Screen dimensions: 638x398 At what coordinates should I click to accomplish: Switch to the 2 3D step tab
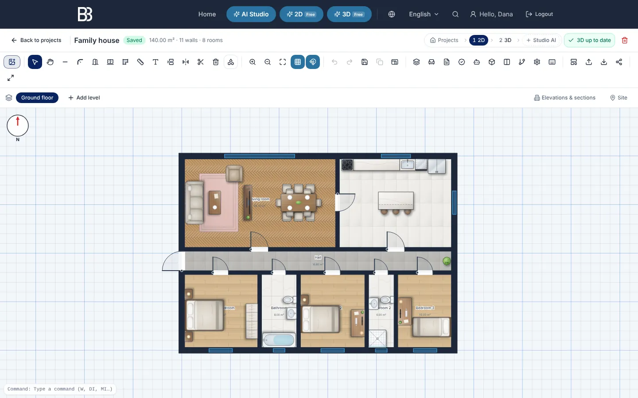(505, 40)
